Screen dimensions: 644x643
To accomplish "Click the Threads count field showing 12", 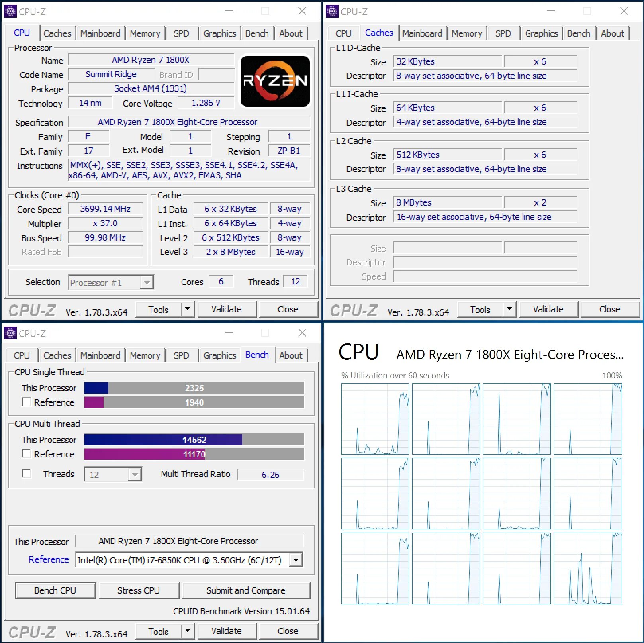I will 296,281.
